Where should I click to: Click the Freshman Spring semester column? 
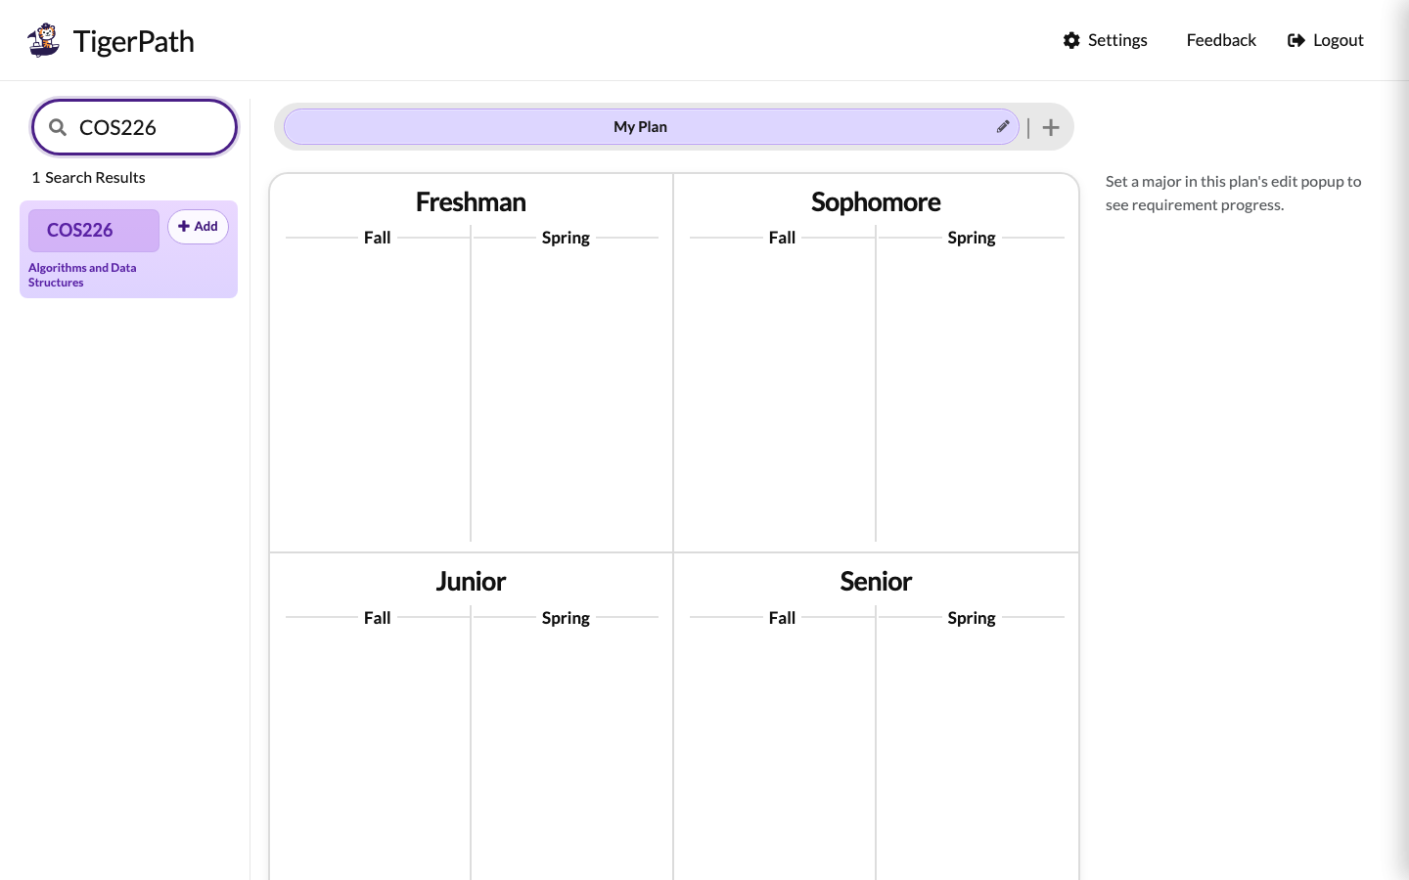566,391
